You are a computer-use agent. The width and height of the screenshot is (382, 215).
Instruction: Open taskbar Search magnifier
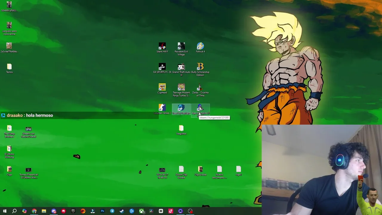click(x=14, y=211)
